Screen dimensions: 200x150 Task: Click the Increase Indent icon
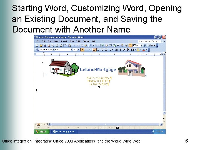(128, 50)
